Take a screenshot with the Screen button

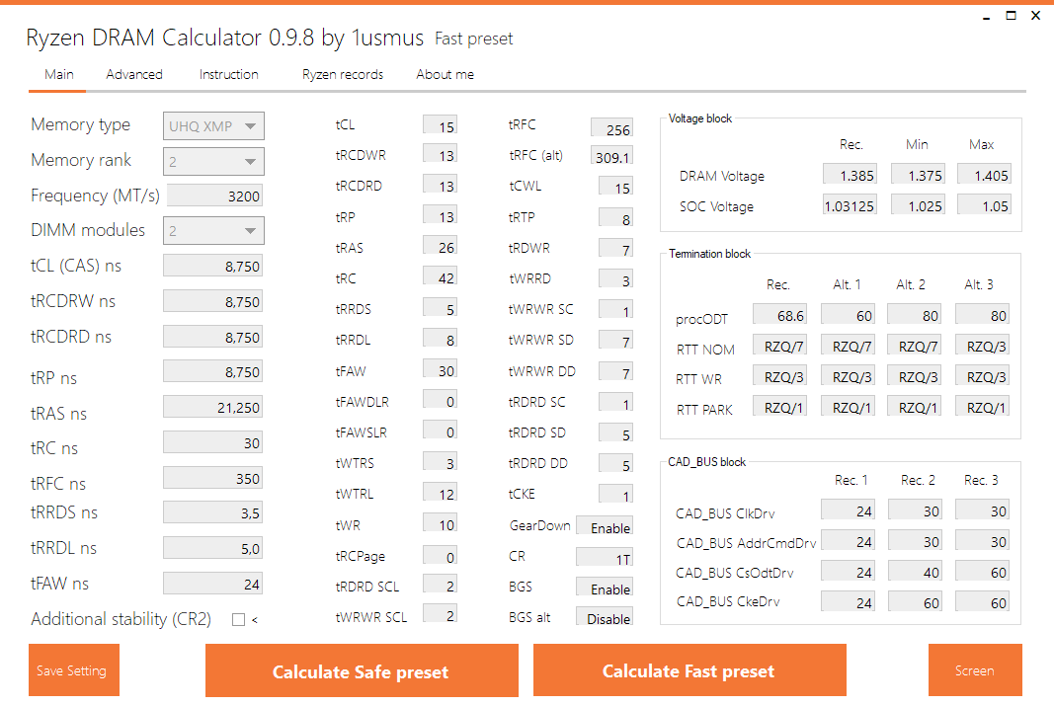(x=974, y=671)
